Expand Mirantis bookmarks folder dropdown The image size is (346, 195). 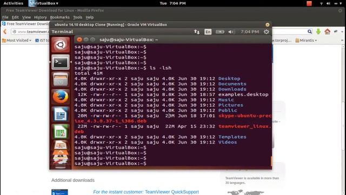[306, 41]
